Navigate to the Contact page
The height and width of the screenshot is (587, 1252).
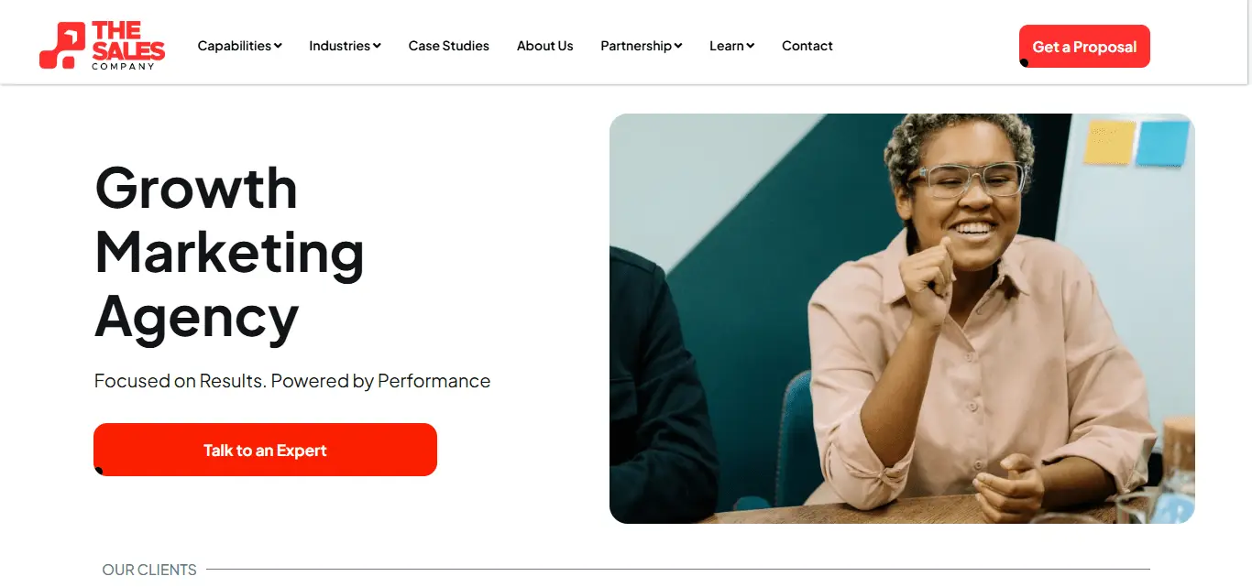(807, 46)
